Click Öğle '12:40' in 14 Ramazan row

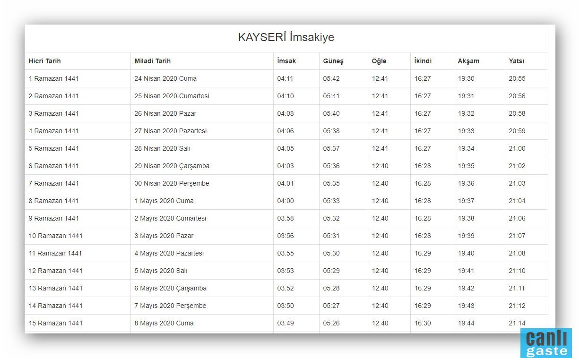tap(380, 306)
